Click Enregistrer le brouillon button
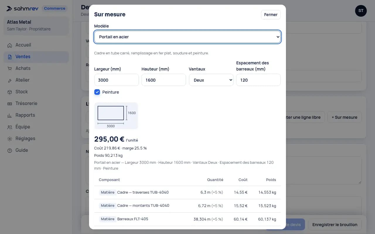375x234 pixels. coord(335,225)
